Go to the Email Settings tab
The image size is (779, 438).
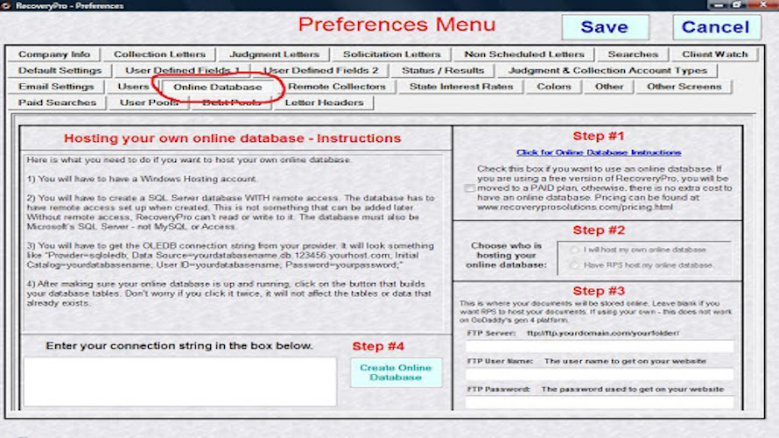[56, 87]
